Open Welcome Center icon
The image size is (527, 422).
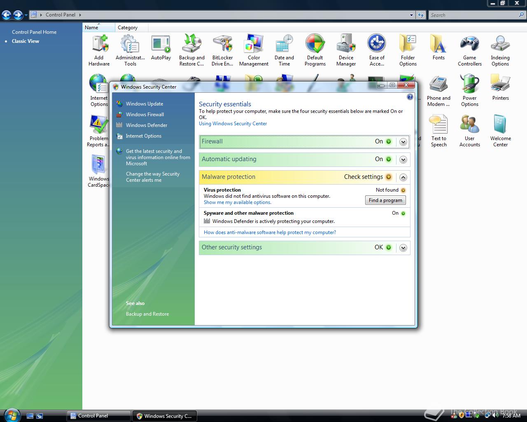(500, 131)
